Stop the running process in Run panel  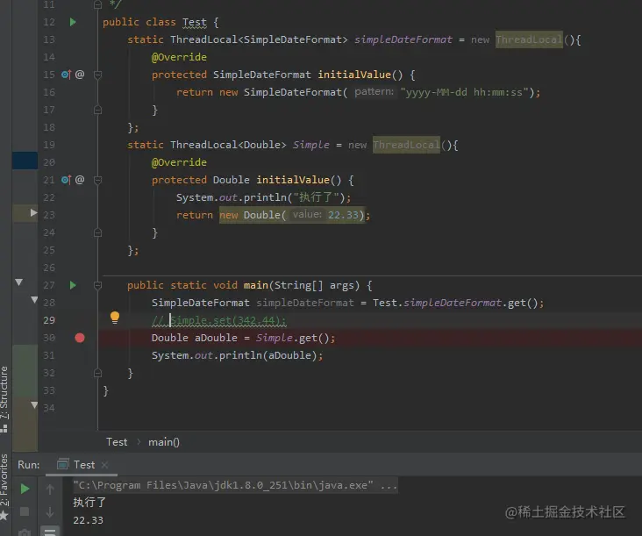point(25,511)
